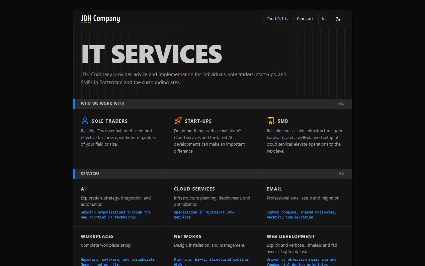Screen dimensions: 425x266
Task: Select the SMB heading
Action: click(283, 121)
